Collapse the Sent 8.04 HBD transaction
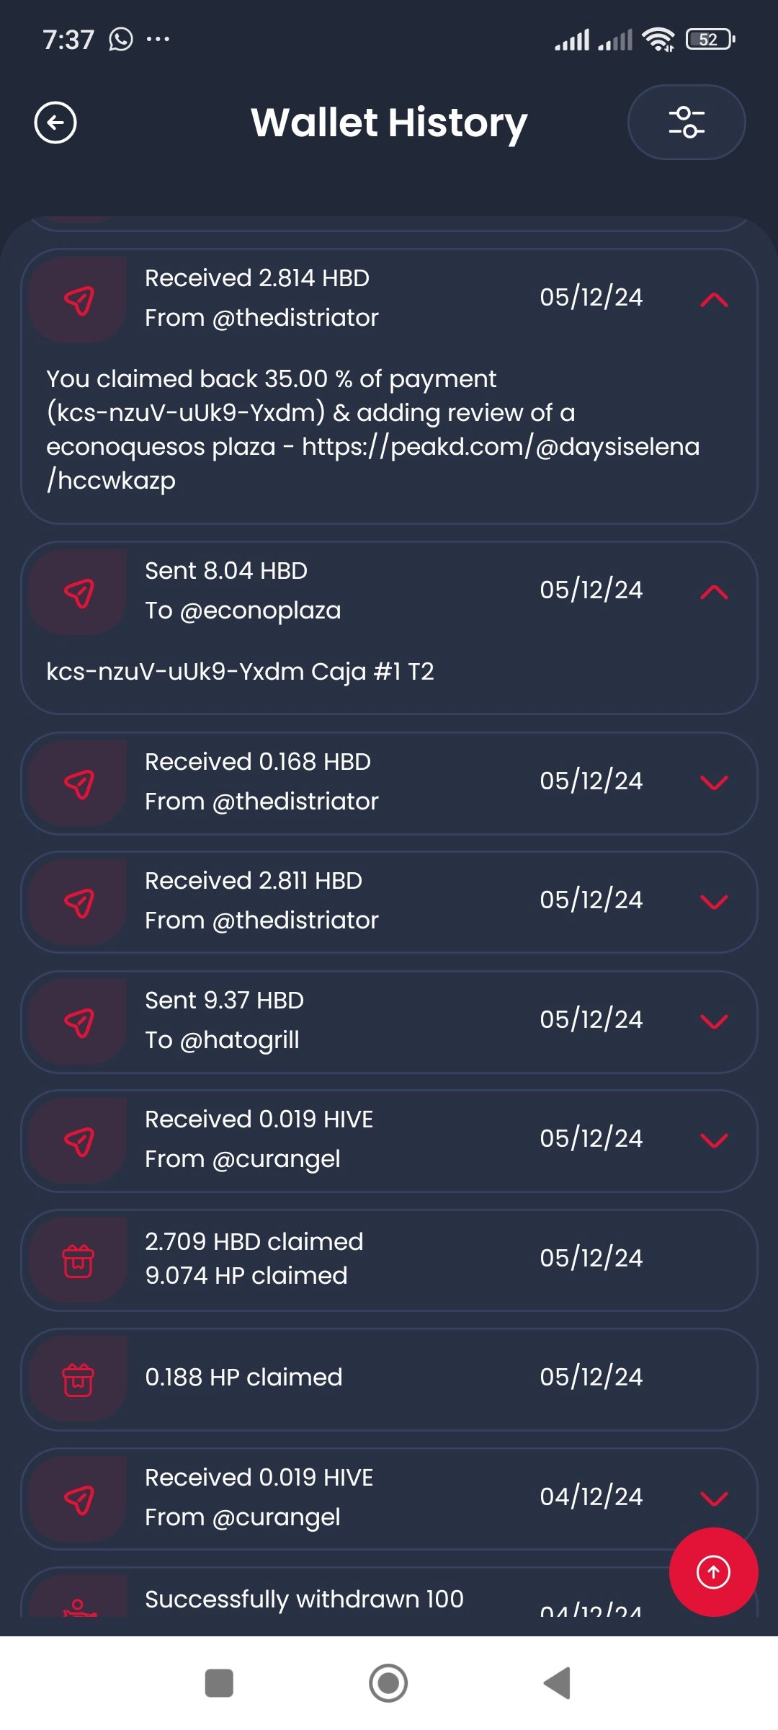Image resolution: width=778 pixels, height=1730 pixels. tap(714, 592)
